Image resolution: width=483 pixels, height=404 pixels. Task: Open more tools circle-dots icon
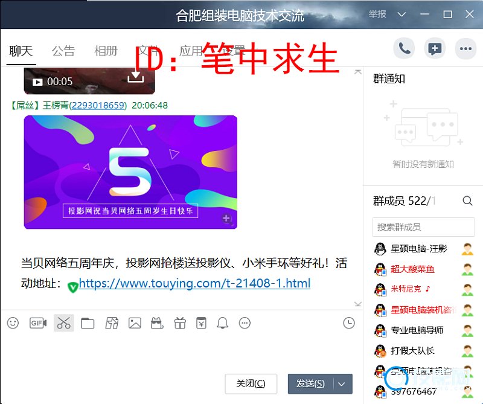245,323
